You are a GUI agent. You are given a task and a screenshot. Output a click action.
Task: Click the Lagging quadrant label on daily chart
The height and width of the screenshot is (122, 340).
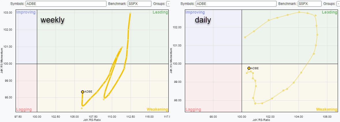193,110
